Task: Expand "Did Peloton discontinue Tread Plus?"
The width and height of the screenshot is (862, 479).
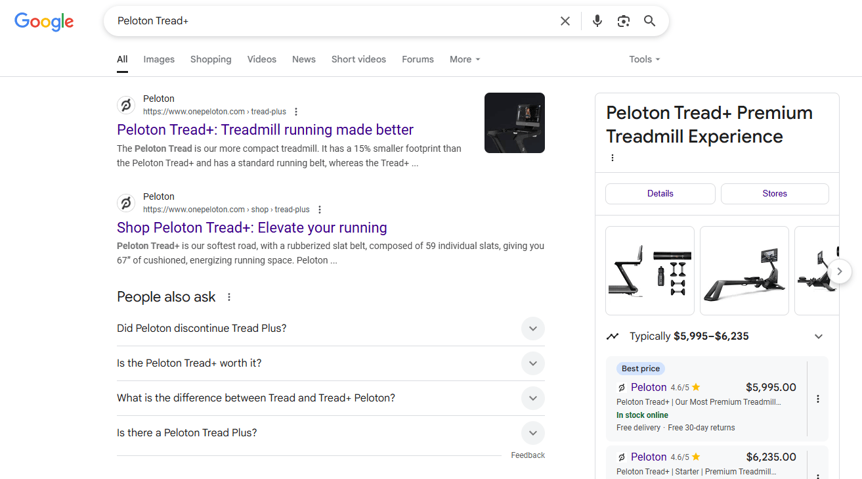Action: pos(533,329)
